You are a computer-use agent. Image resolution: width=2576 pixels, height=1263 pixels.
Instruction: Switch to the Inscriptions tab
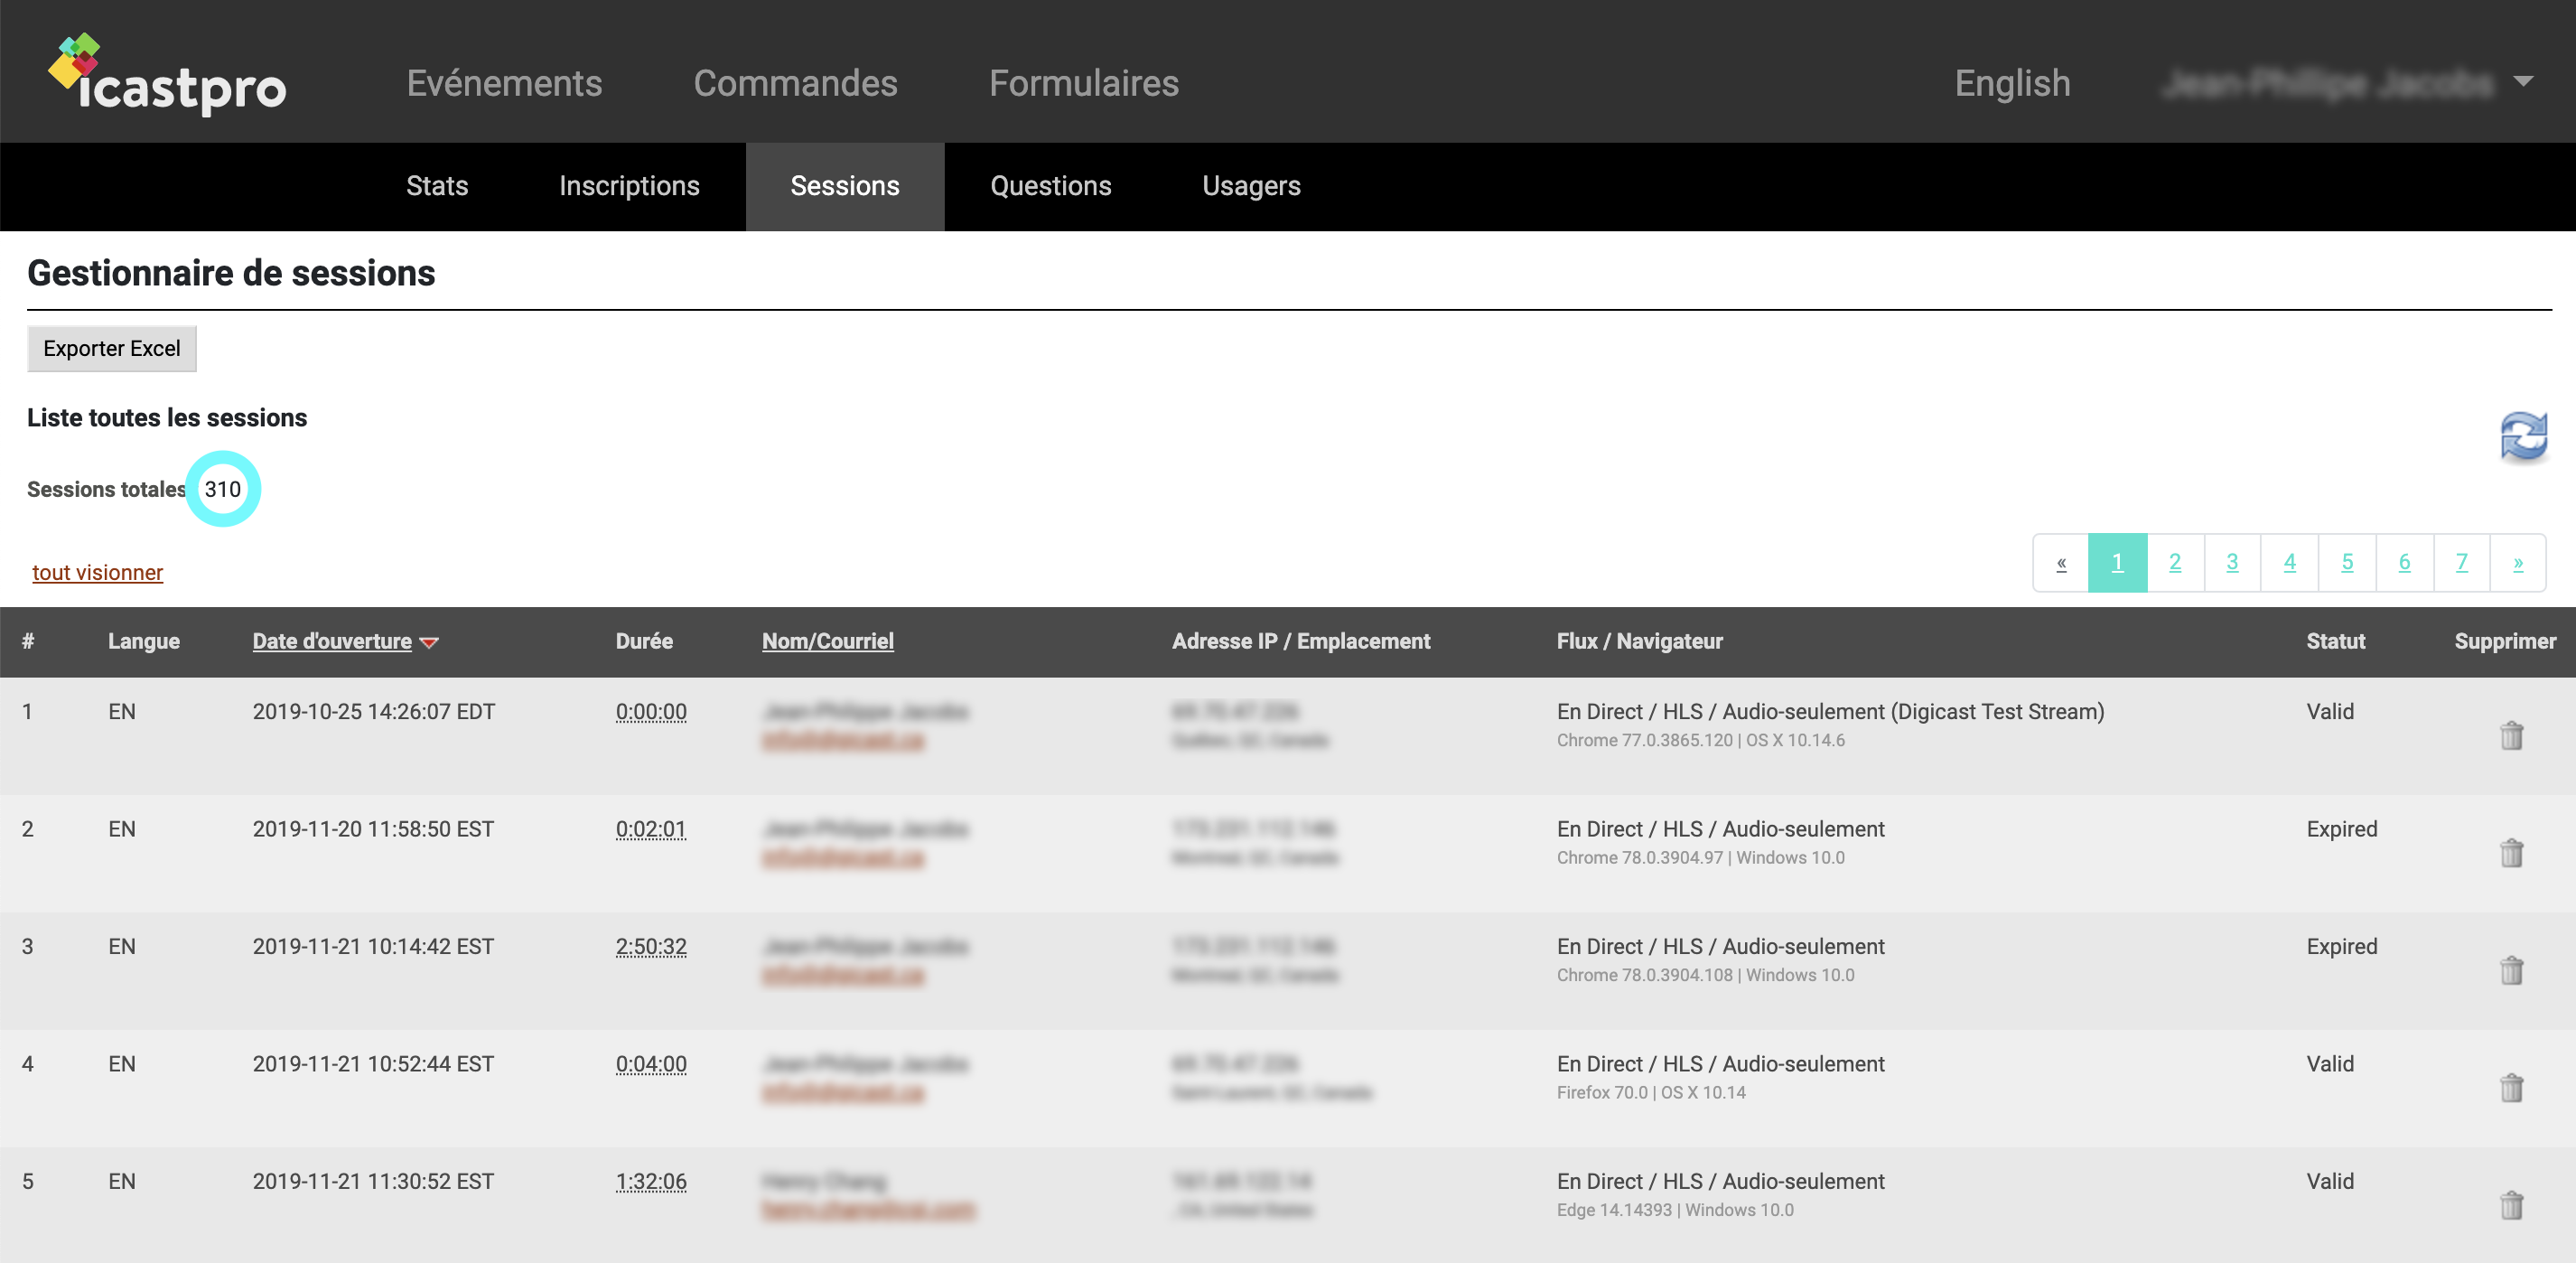pyautogui.click(x=629, y=186)
